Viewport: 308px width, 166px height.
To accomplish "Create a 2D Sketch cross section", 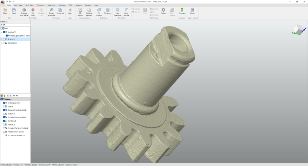I will (80, 12).
